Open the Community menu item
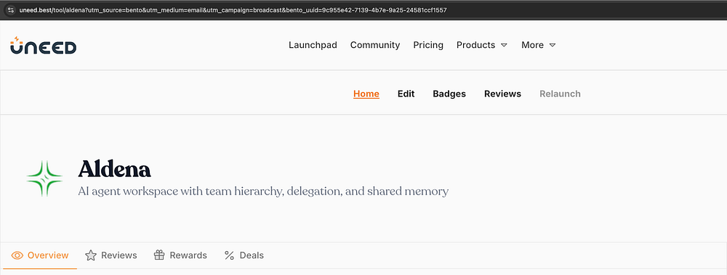727x275 pixels. pos(375,45)
